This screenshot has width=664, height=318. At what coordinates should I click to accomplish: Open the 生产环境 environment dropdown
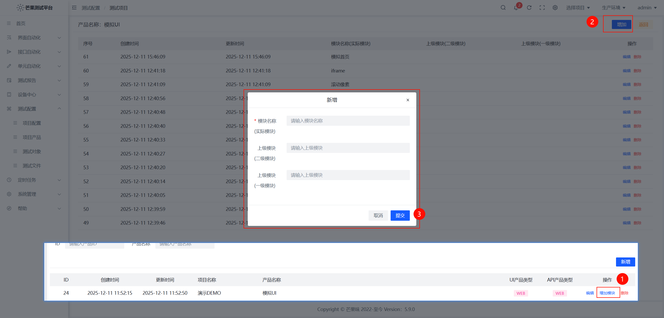pos(613,8)
